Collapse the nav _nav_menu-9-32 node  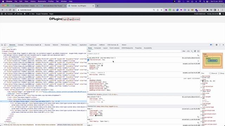tap(7, 95)
